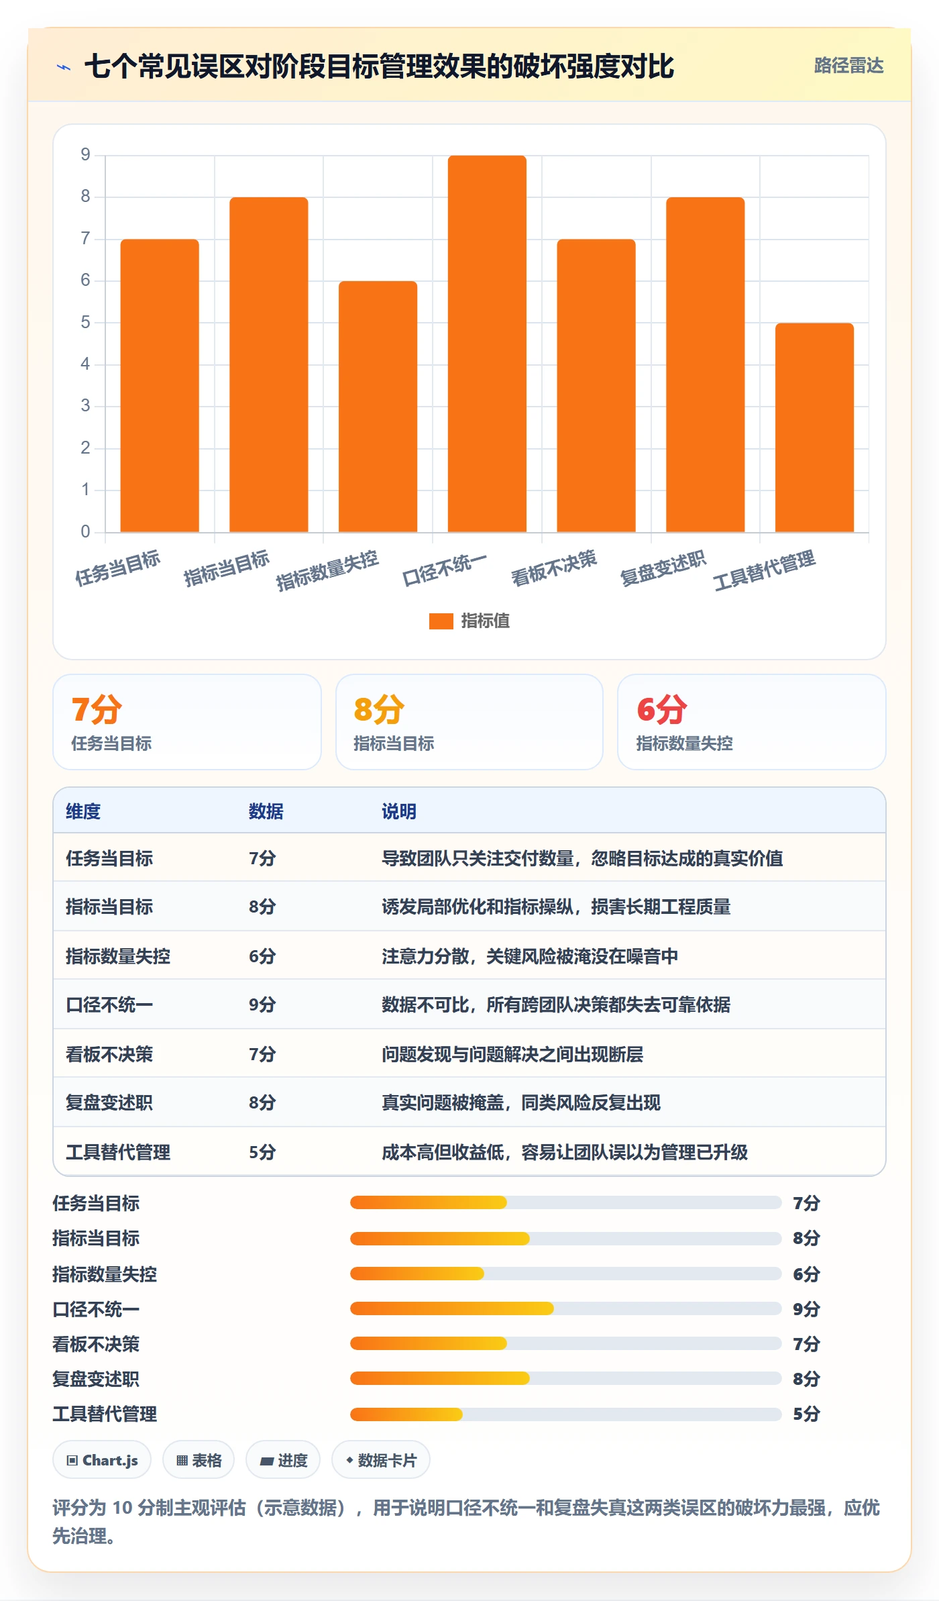
Task: Click the 路径雷达 label in header
Action: click(x=848, y=66)
